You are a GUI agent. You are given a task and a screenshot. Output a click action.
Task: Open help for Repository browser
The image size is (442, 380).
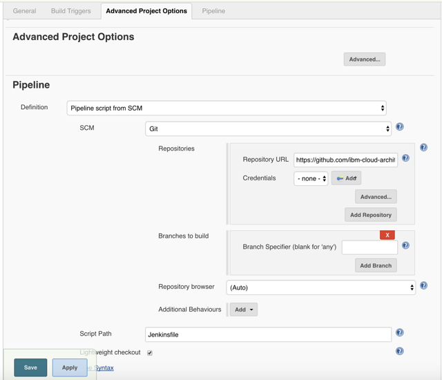(x=423, y=285)
